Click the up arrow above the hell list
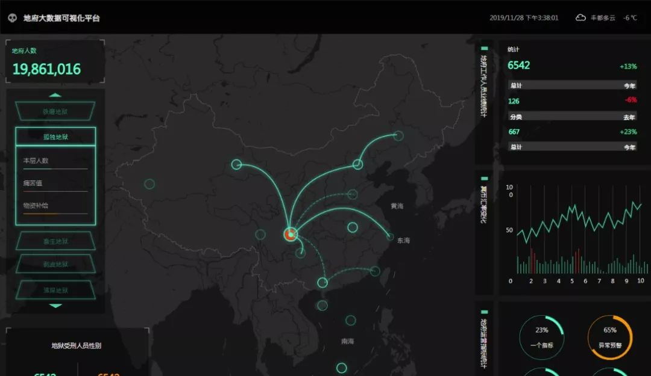 (x=55, y=95)
